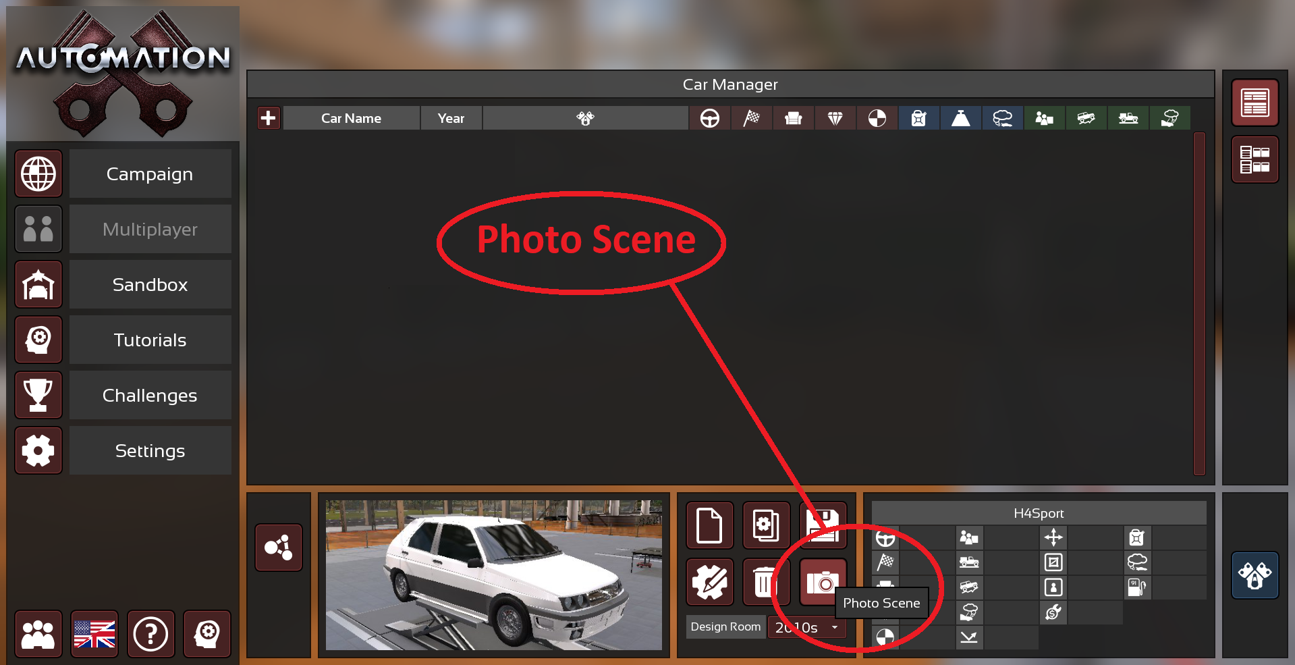Image resolution: width=1295 pixels, height=665 pixels.
Task: Click the seat icon column in Car Manager header
Action: pos(794,118)
